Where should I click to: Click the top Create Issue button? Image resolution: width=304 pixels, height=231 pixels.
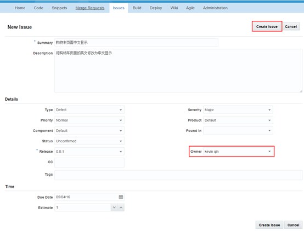point(267,26)
